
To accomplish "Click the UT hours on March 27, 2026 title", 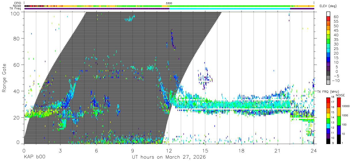I will pos(169,158).
